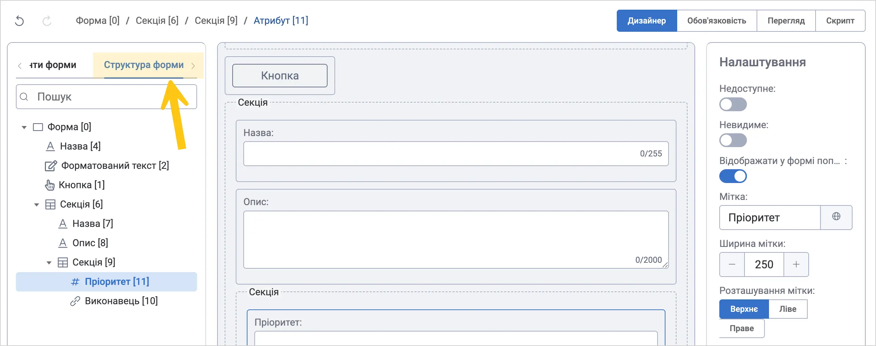Click the edit icon of Форматований текст [2]
876x346 pixels.
[51, 166]
